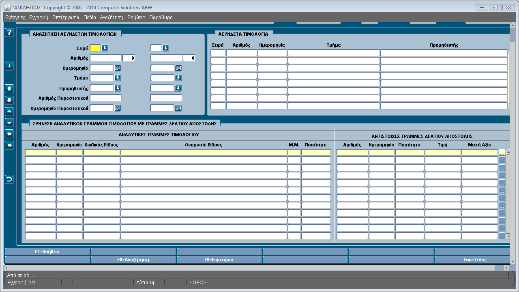The image size is (519, 292).
Task: Click the down triangle sidebar icon
Action: click(9, 122)
